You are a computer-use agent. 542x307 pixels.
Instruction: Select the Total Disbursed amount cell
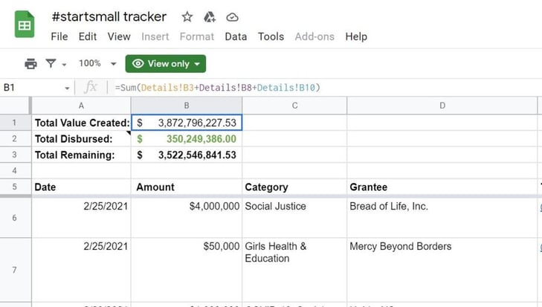(187, 139)
